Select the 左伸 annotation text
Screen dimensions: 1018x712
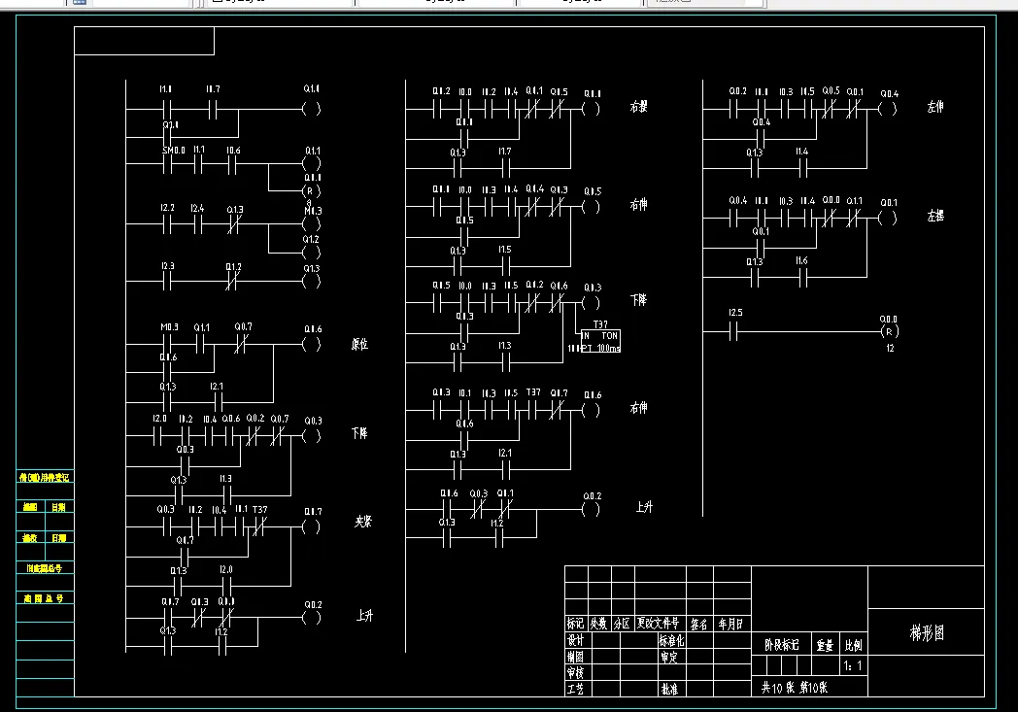(935, 107)
